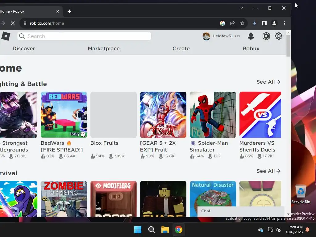Click the Gear 5 Fruit game thumbnail
This screenshot has height=237, width=316.
[x=163, y=115]
